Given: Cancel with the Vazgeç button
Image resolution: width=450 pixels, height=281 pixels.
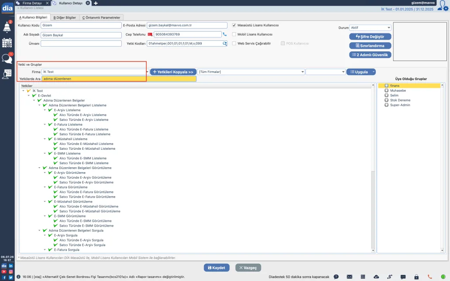Looking at the screenshot, I should (248, 268).
